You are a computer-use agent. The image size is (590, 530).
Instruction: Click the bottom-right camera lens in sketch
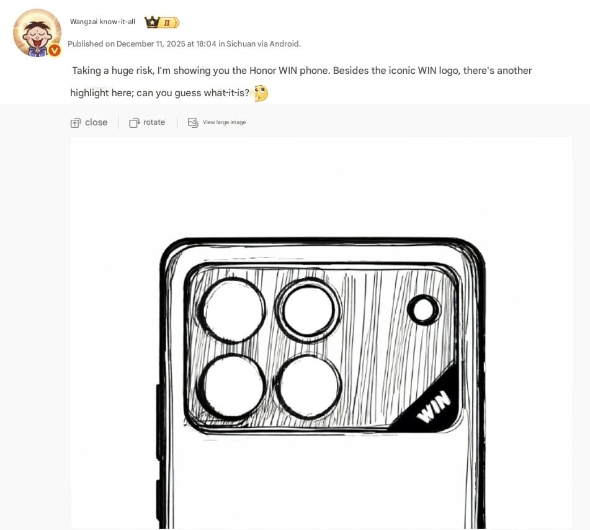[308, 387]
